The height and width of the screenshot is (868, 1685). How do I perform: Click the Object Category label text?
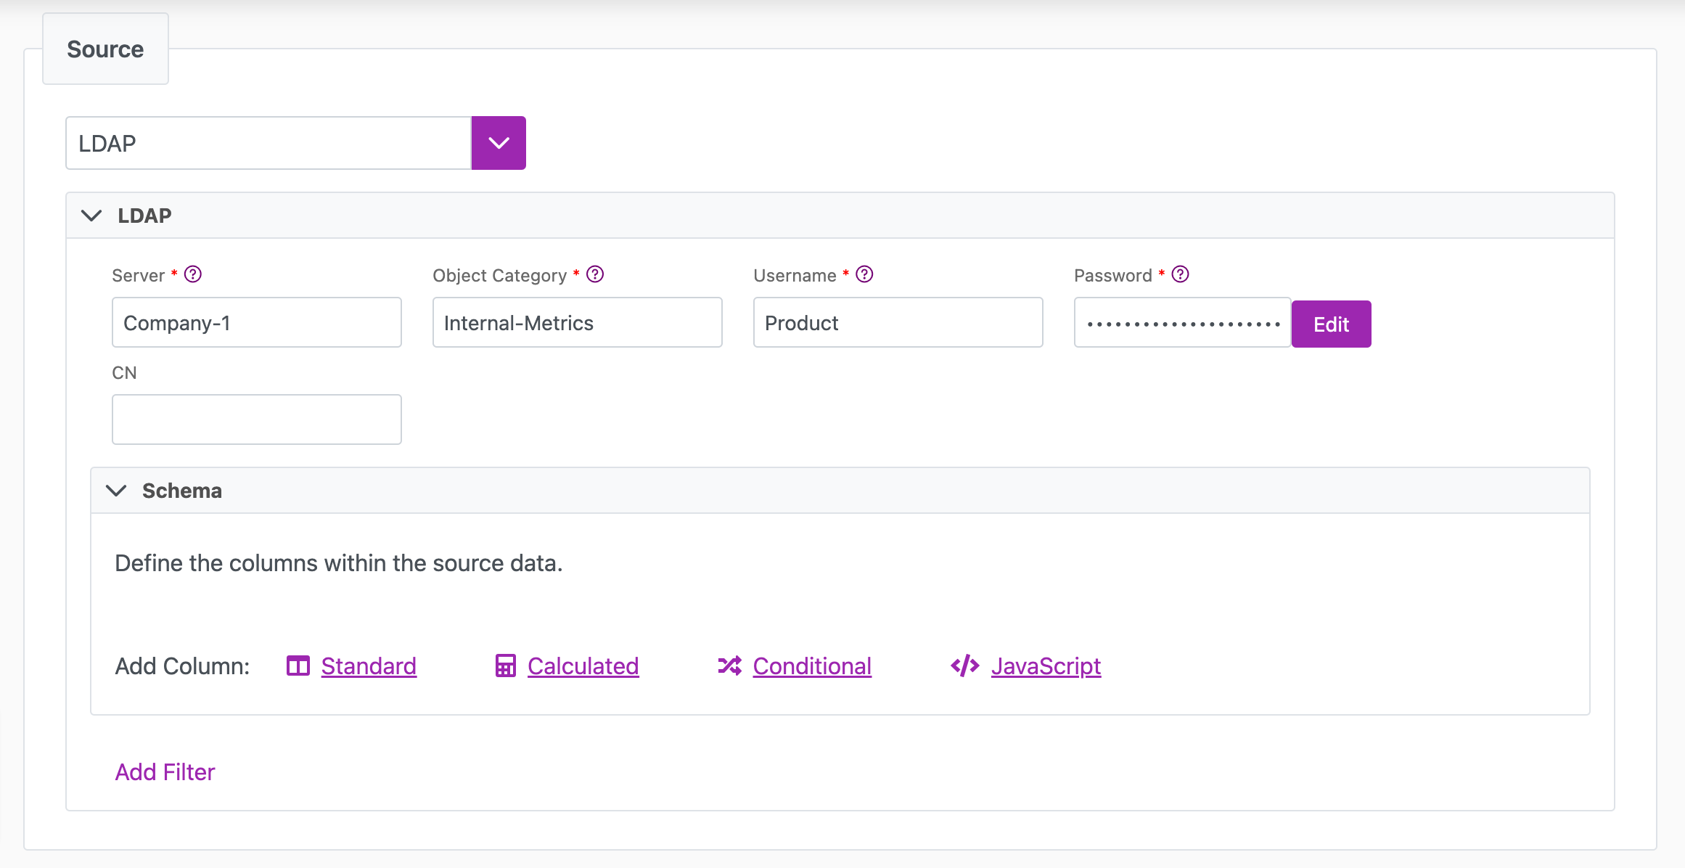tap(500, 276)
